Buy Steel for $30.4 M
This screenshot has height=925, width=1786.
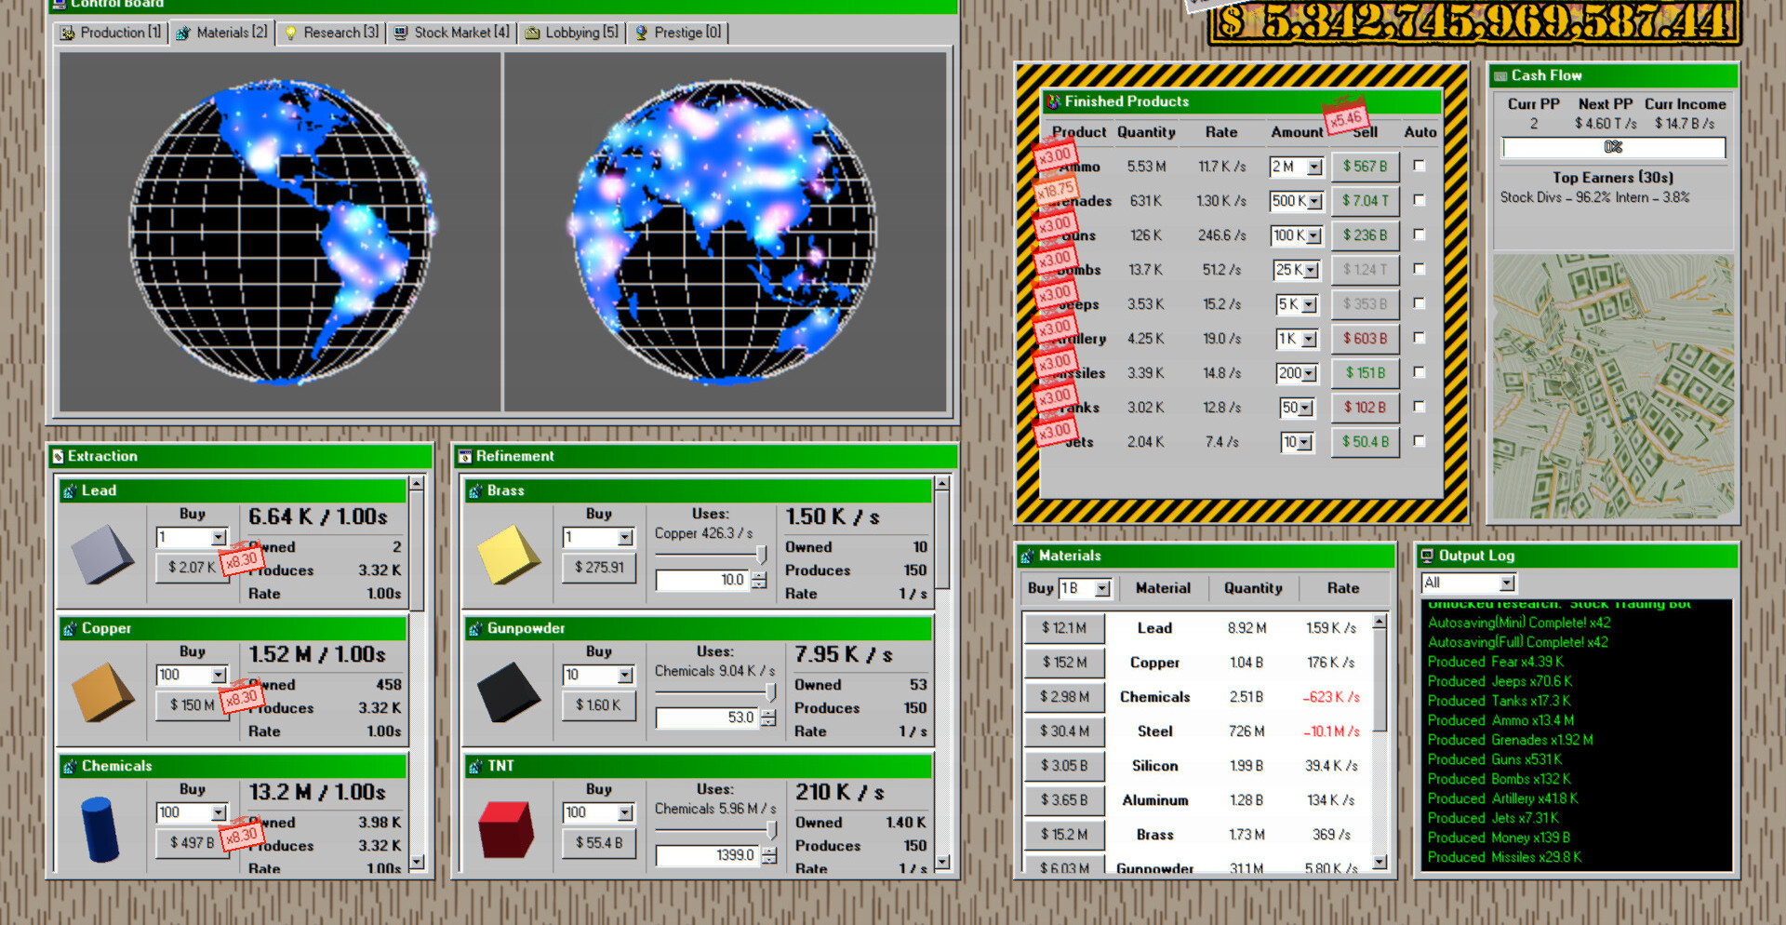point(1064,731)
